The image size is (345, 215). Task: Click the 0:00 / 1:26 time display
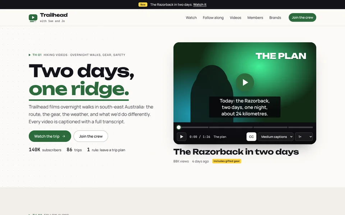point(200,137)
